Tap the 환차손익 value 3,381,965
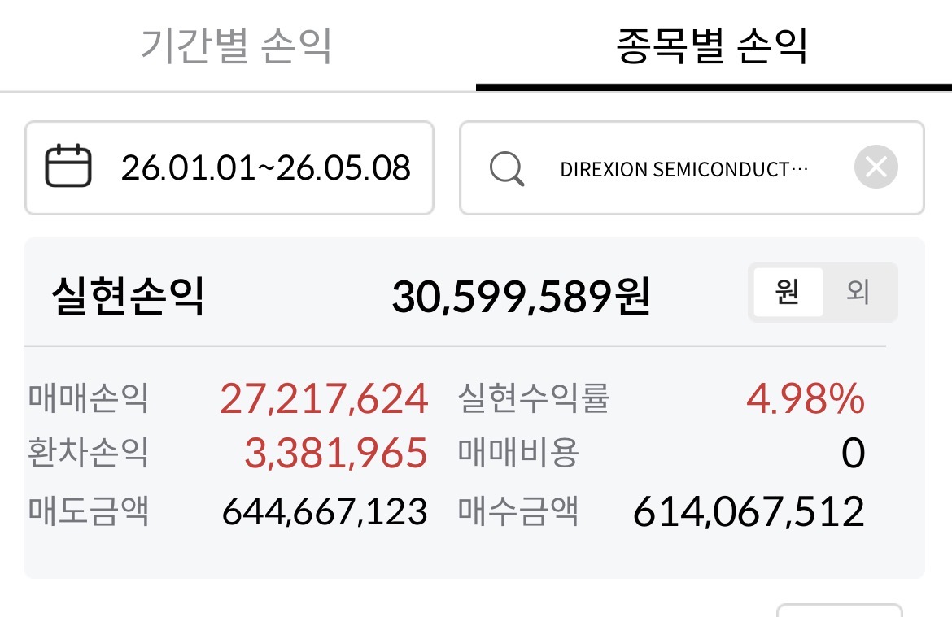 [336, 453]
